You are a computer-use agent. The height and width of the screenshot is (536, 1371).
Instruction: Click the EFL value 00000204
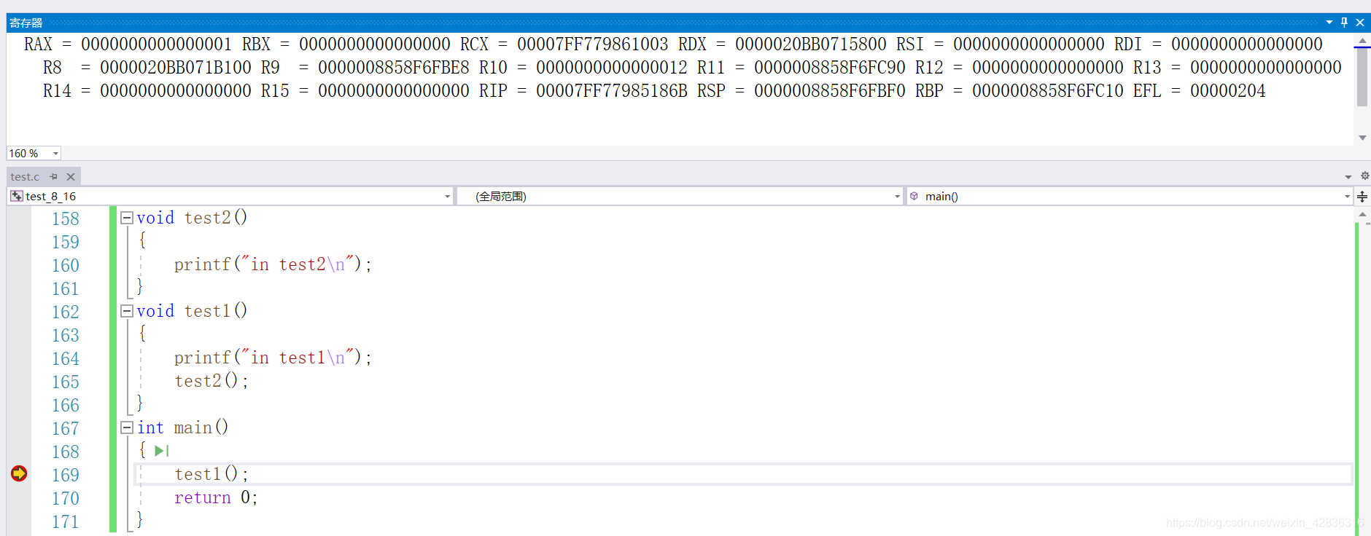1228,91
